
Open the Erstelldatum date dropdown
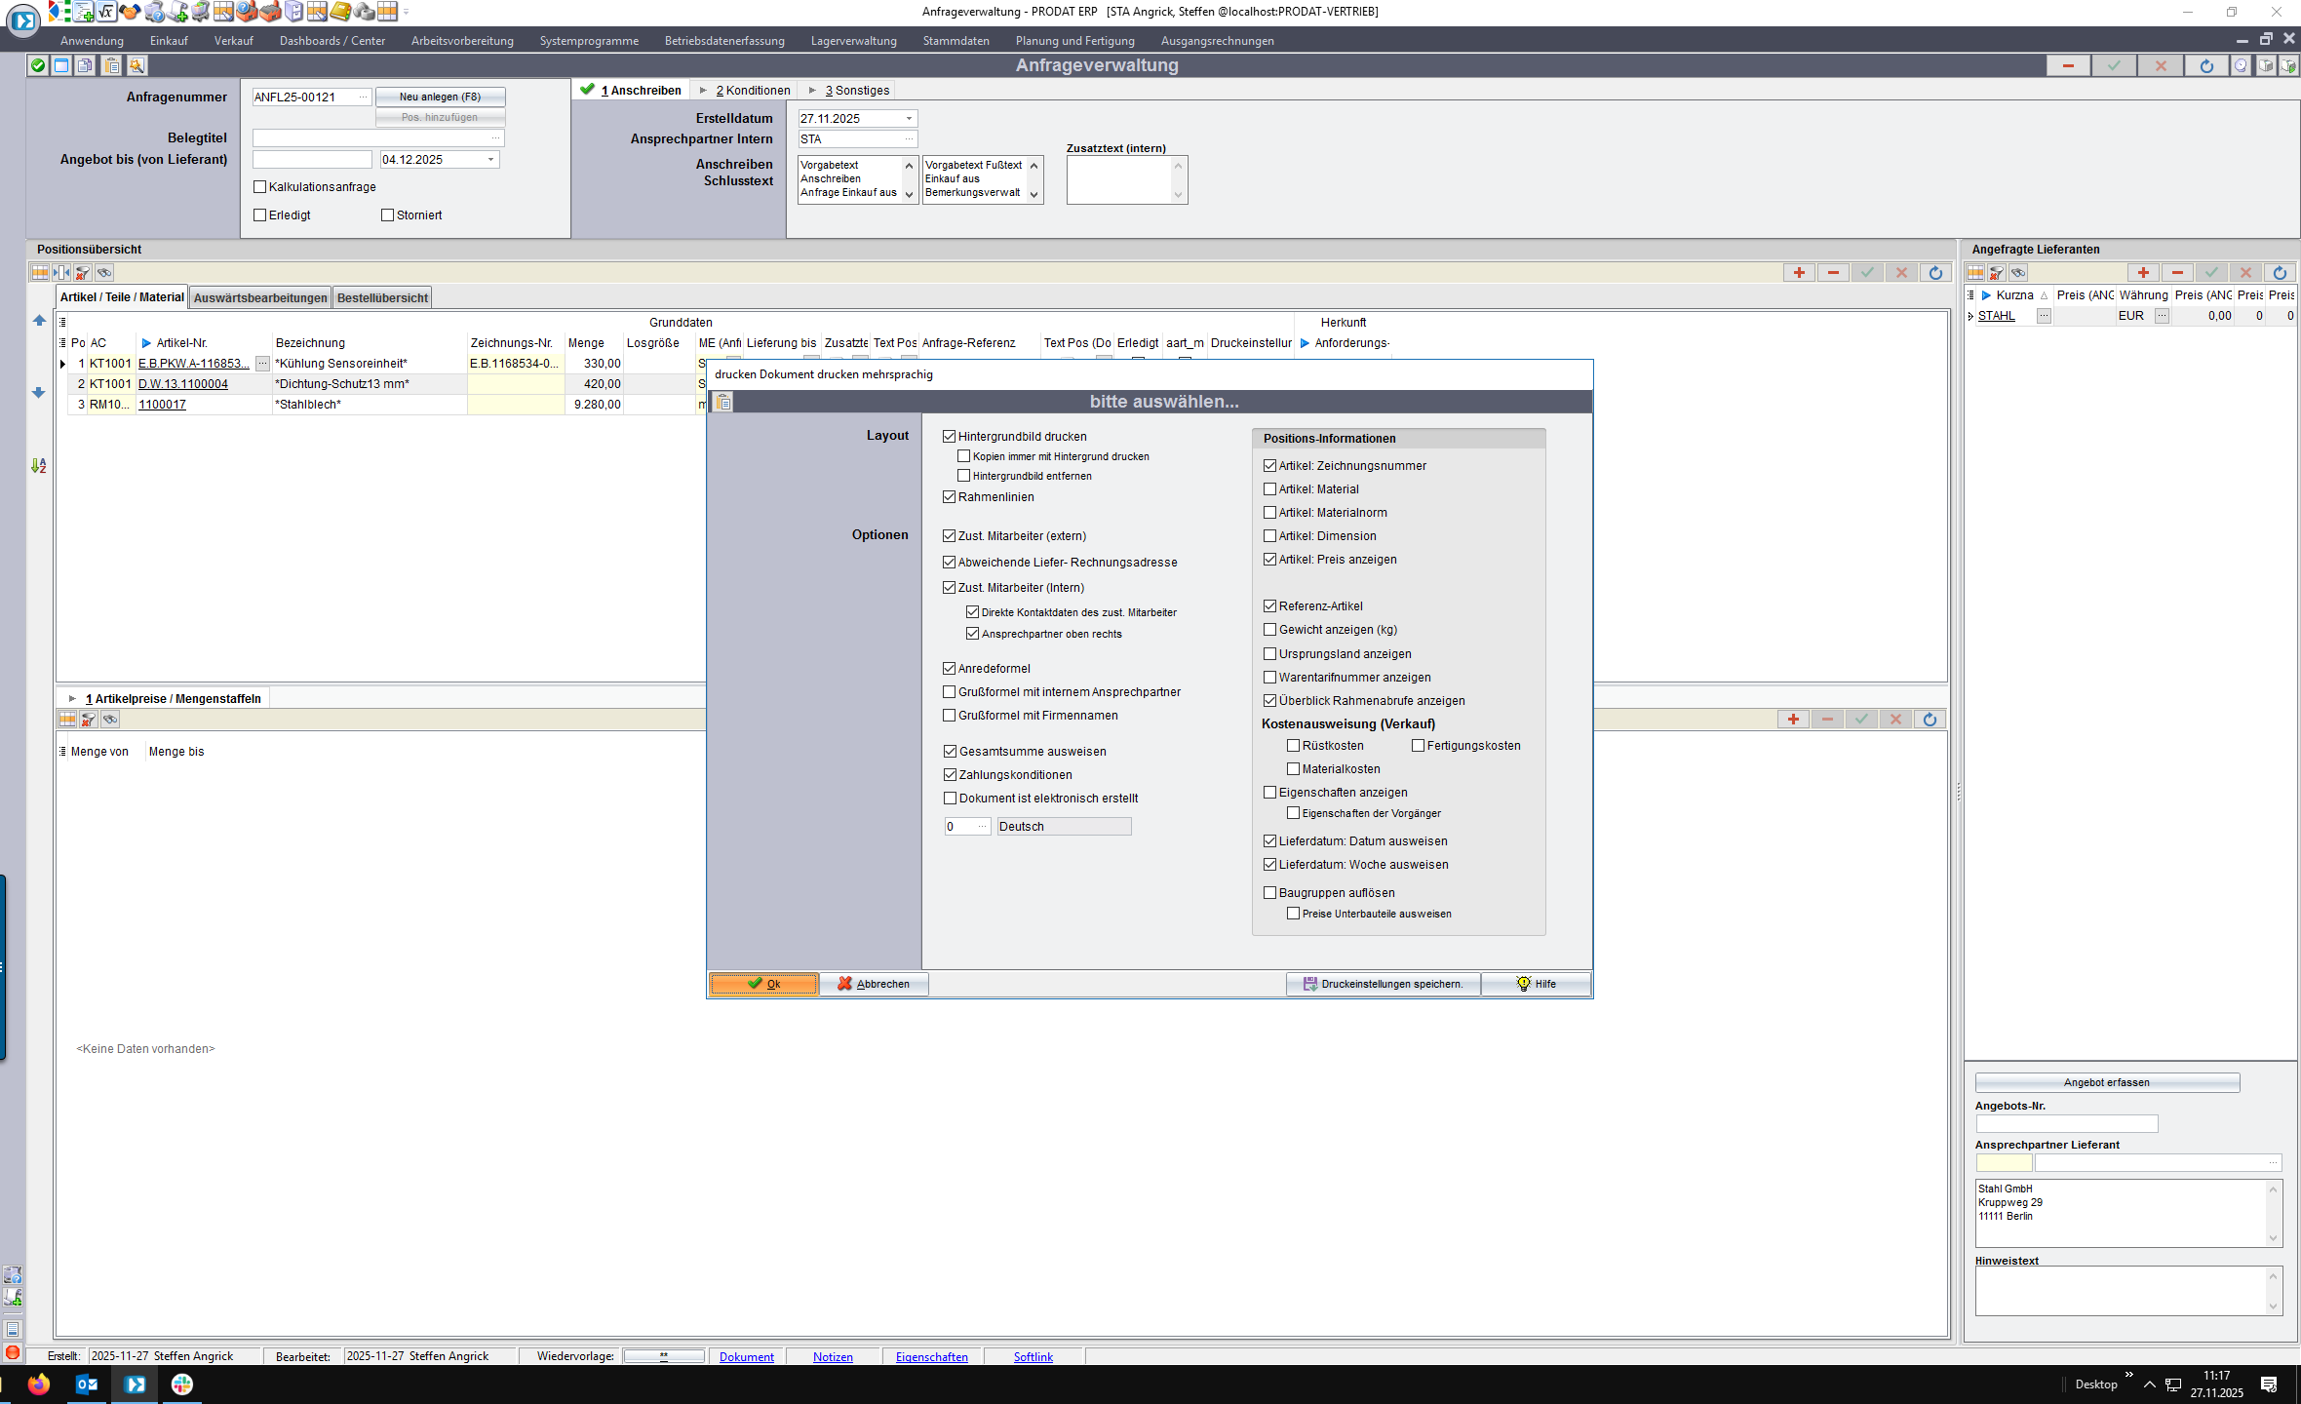point(909,119)
